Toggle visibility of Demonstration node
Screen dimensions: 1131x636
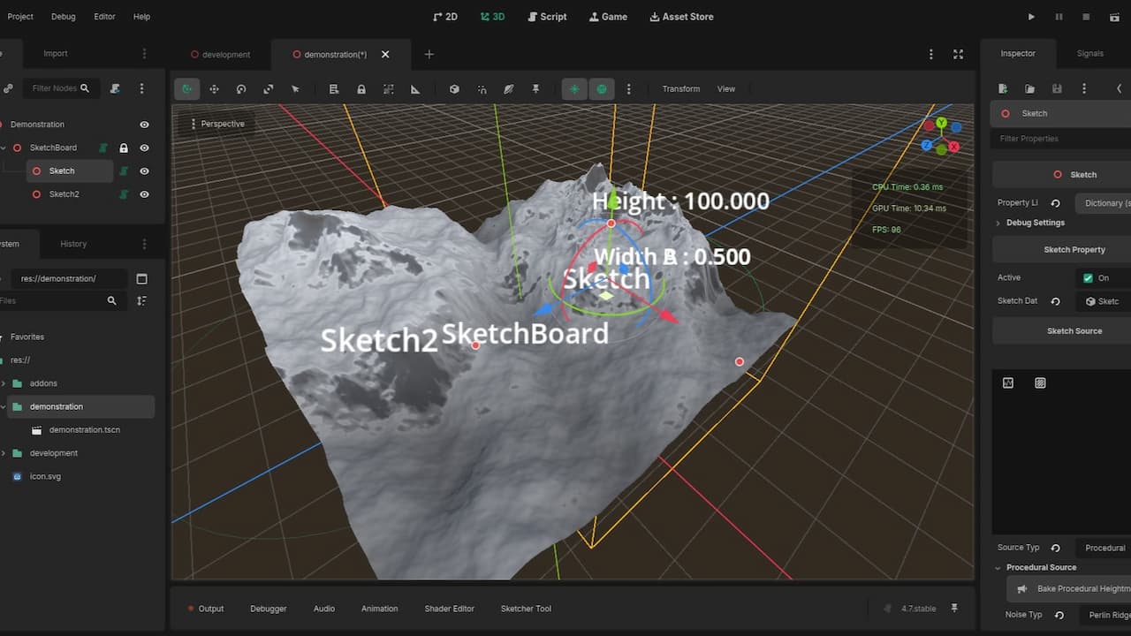(144, 125)
